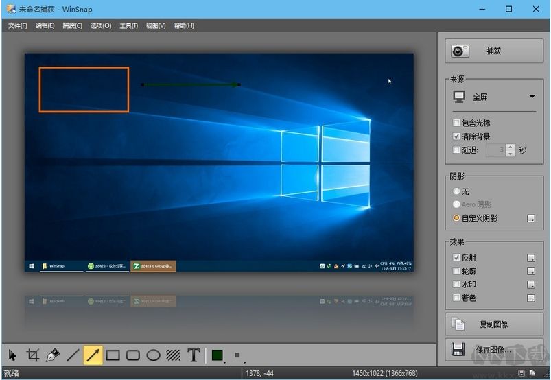Uncheck the 清除背景 option
551x380 pixels.
[457, 136]
